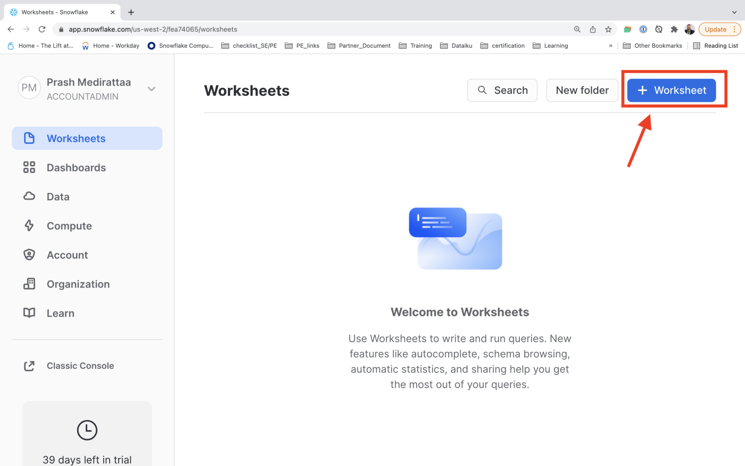Open the Snowflake Compu... bookmark
745x466 pixels.
point(180,46)
